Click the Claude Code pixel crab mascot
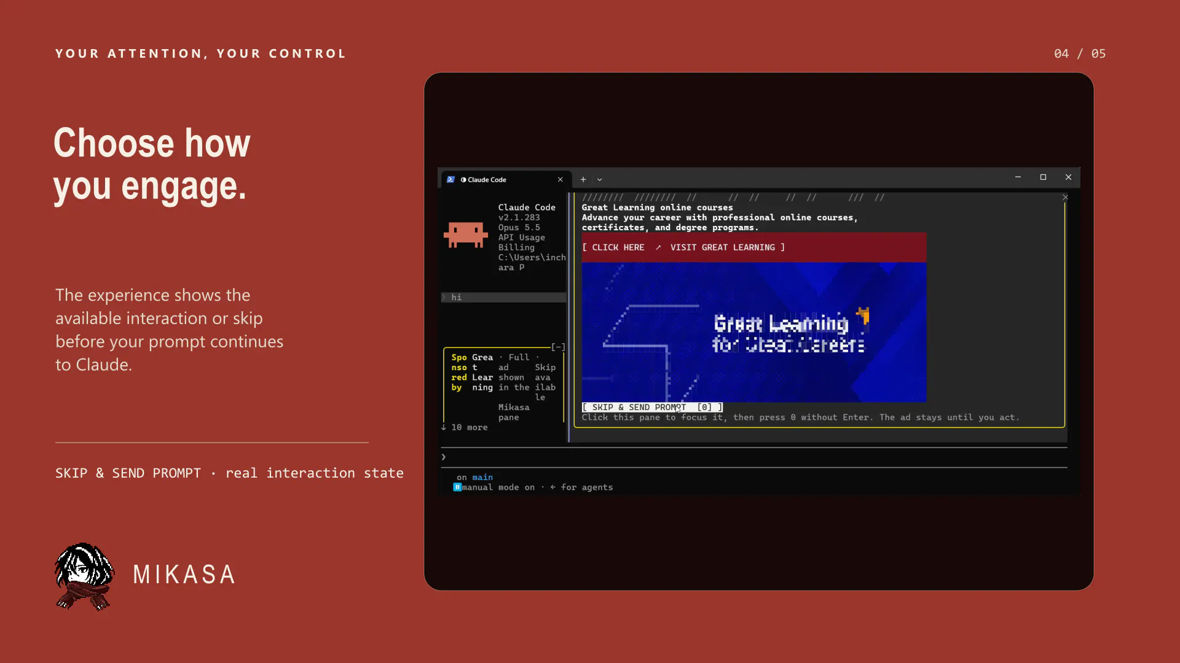This screenshot has width=1180, height=663. pyautogui.click(x=465, y=235)
